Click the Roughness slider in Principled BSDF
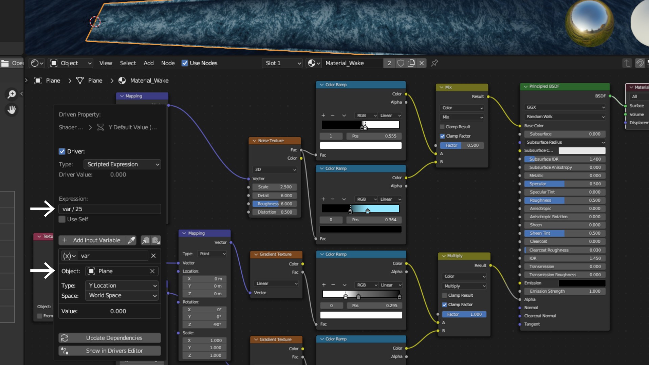Screen dimensions: 649x365 [564, 200]
